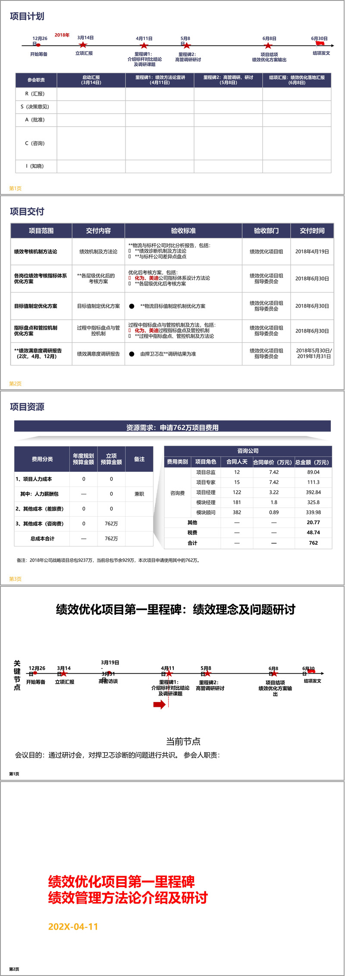The width and height of the screenshot is (345, 976).
Task: Select the 339.98 total amount value
Action: [314, 512]
